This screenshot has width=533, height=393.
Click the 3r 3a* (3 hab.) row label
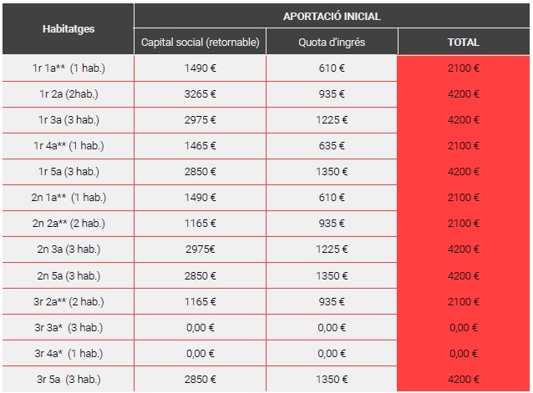point(69,328)
